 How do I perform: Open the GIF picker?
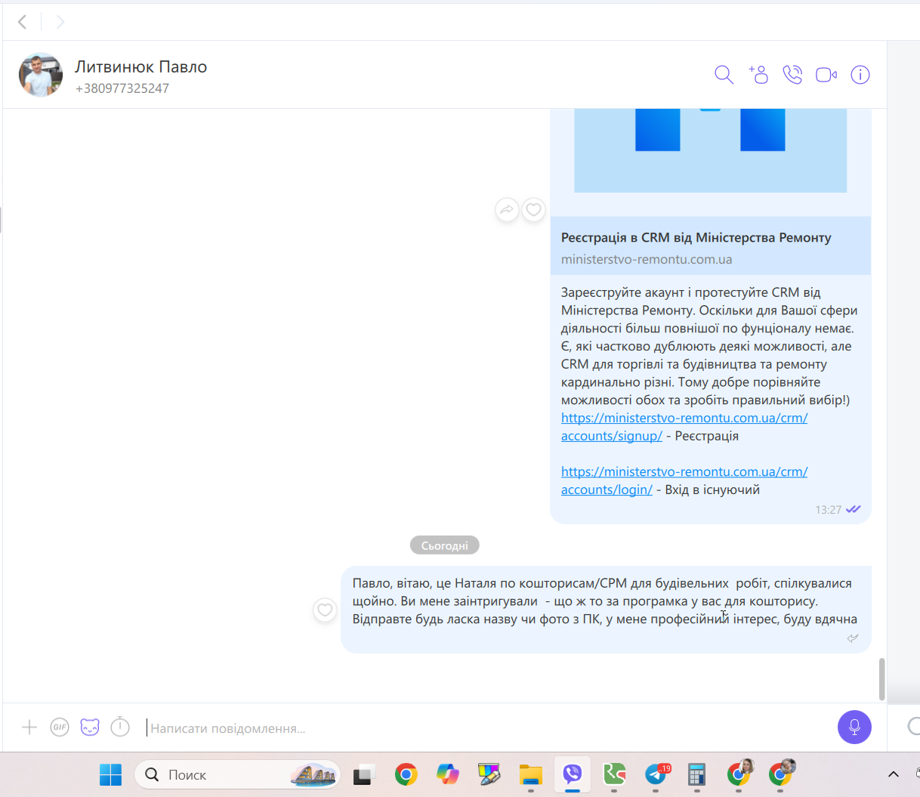60,727
